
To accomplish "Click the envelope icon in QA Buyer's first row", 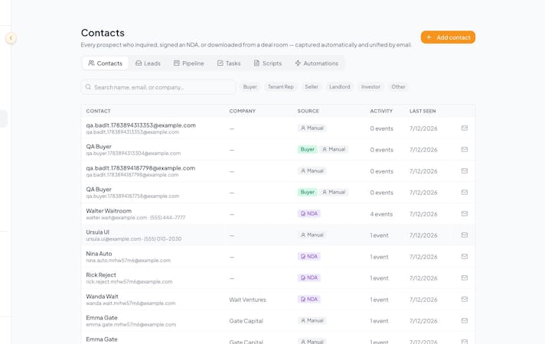I will (465, 150).
